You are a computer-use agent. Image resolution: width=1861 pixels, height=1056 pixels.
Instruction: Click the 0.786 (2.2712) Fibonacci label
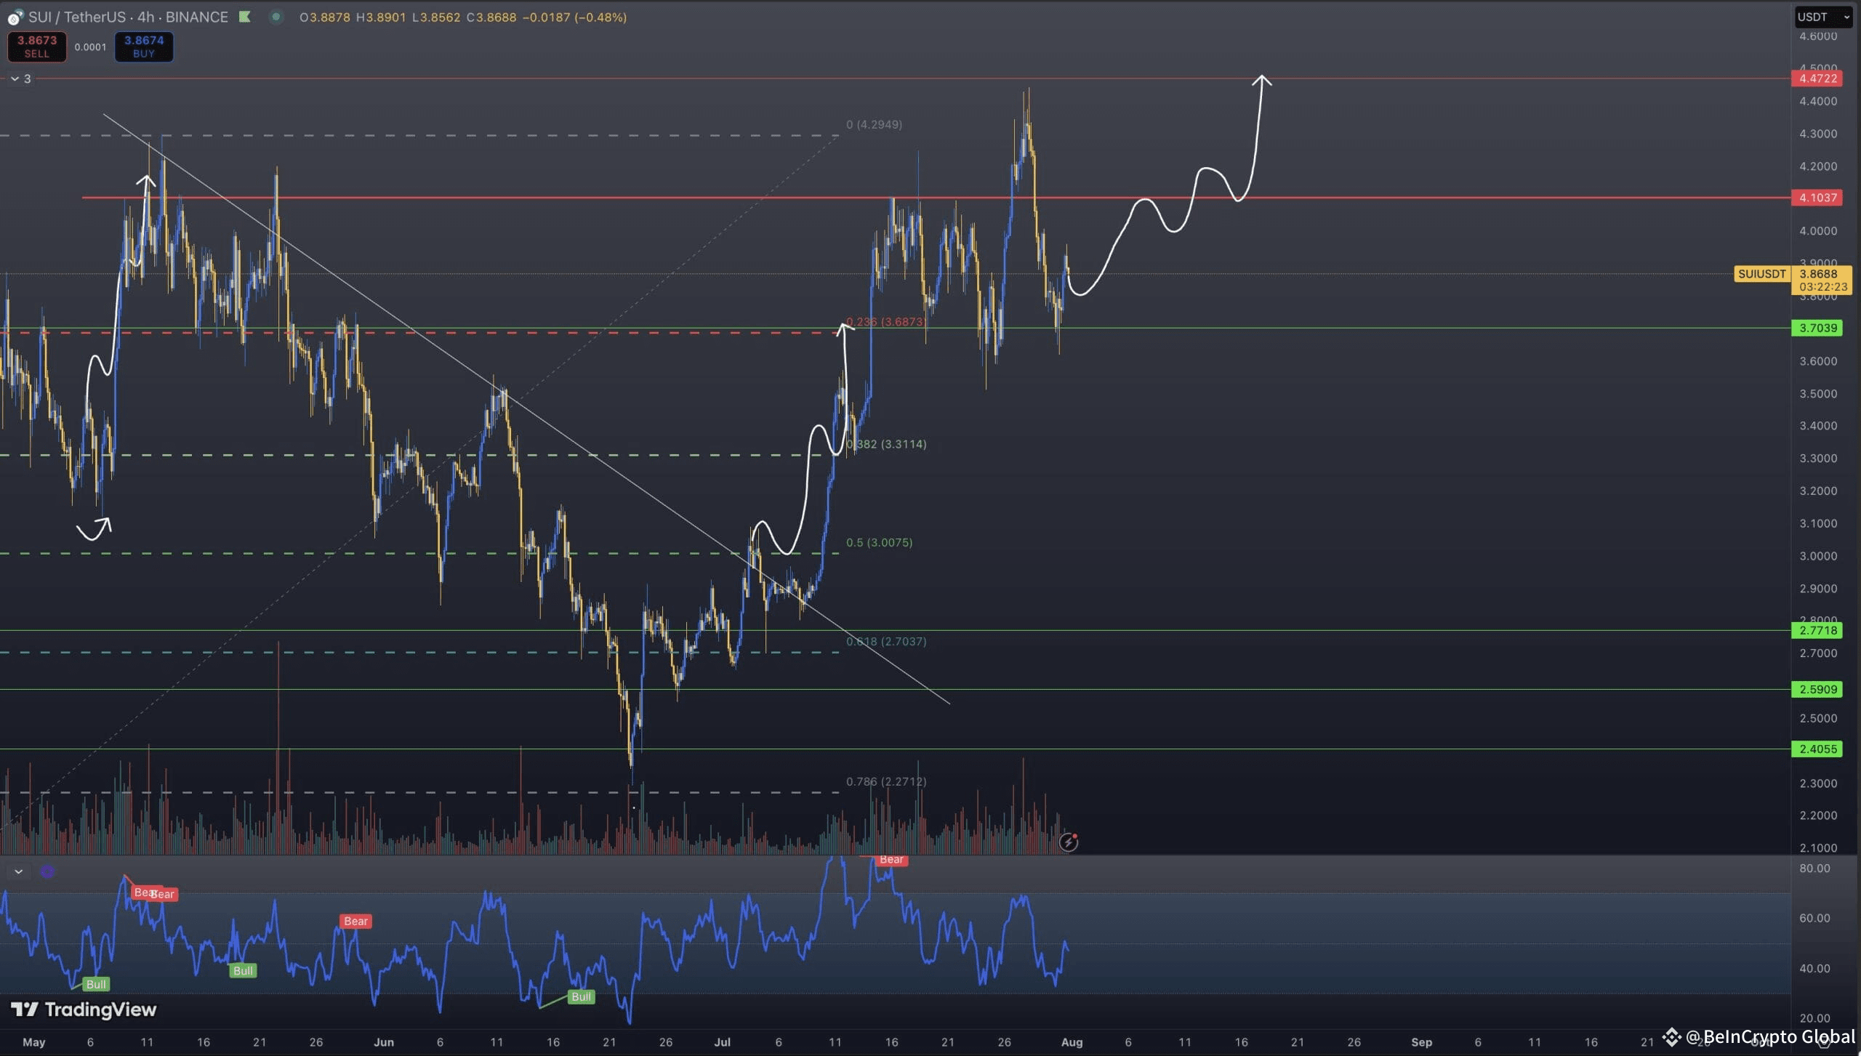point(886,781)
